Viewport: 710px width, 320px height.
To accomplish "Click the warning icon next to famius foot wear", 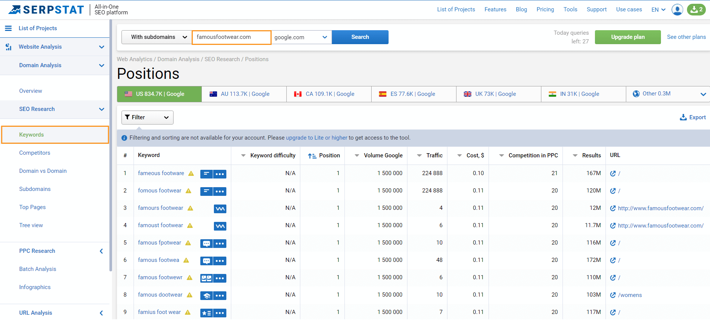I will click(187, 312).
